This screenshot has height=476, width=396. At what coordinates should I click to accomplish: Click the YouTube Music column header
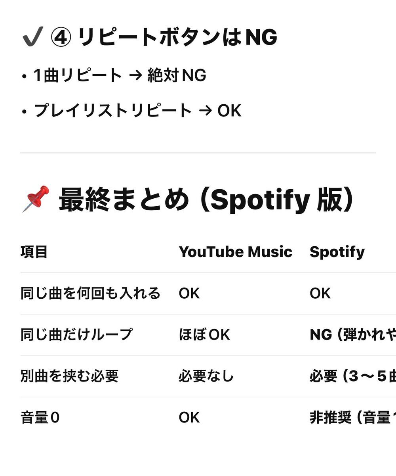[x=235, y=252]
